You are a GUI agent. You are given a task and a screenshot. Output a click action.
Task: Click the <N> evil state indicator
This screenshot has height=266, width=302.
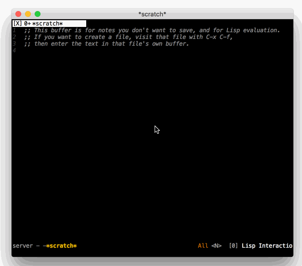click(216, 246)
